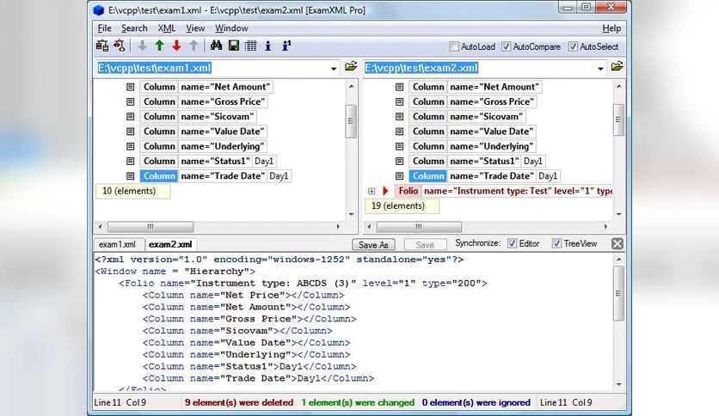Open the exam2.xml path dropdown arrow
The height and width of the screenshot is (416, 719).
600,69
